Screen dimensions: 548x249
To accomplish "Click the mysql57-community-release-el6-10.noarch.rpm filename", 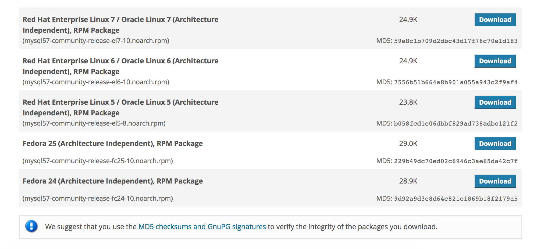I will [96, 82].
